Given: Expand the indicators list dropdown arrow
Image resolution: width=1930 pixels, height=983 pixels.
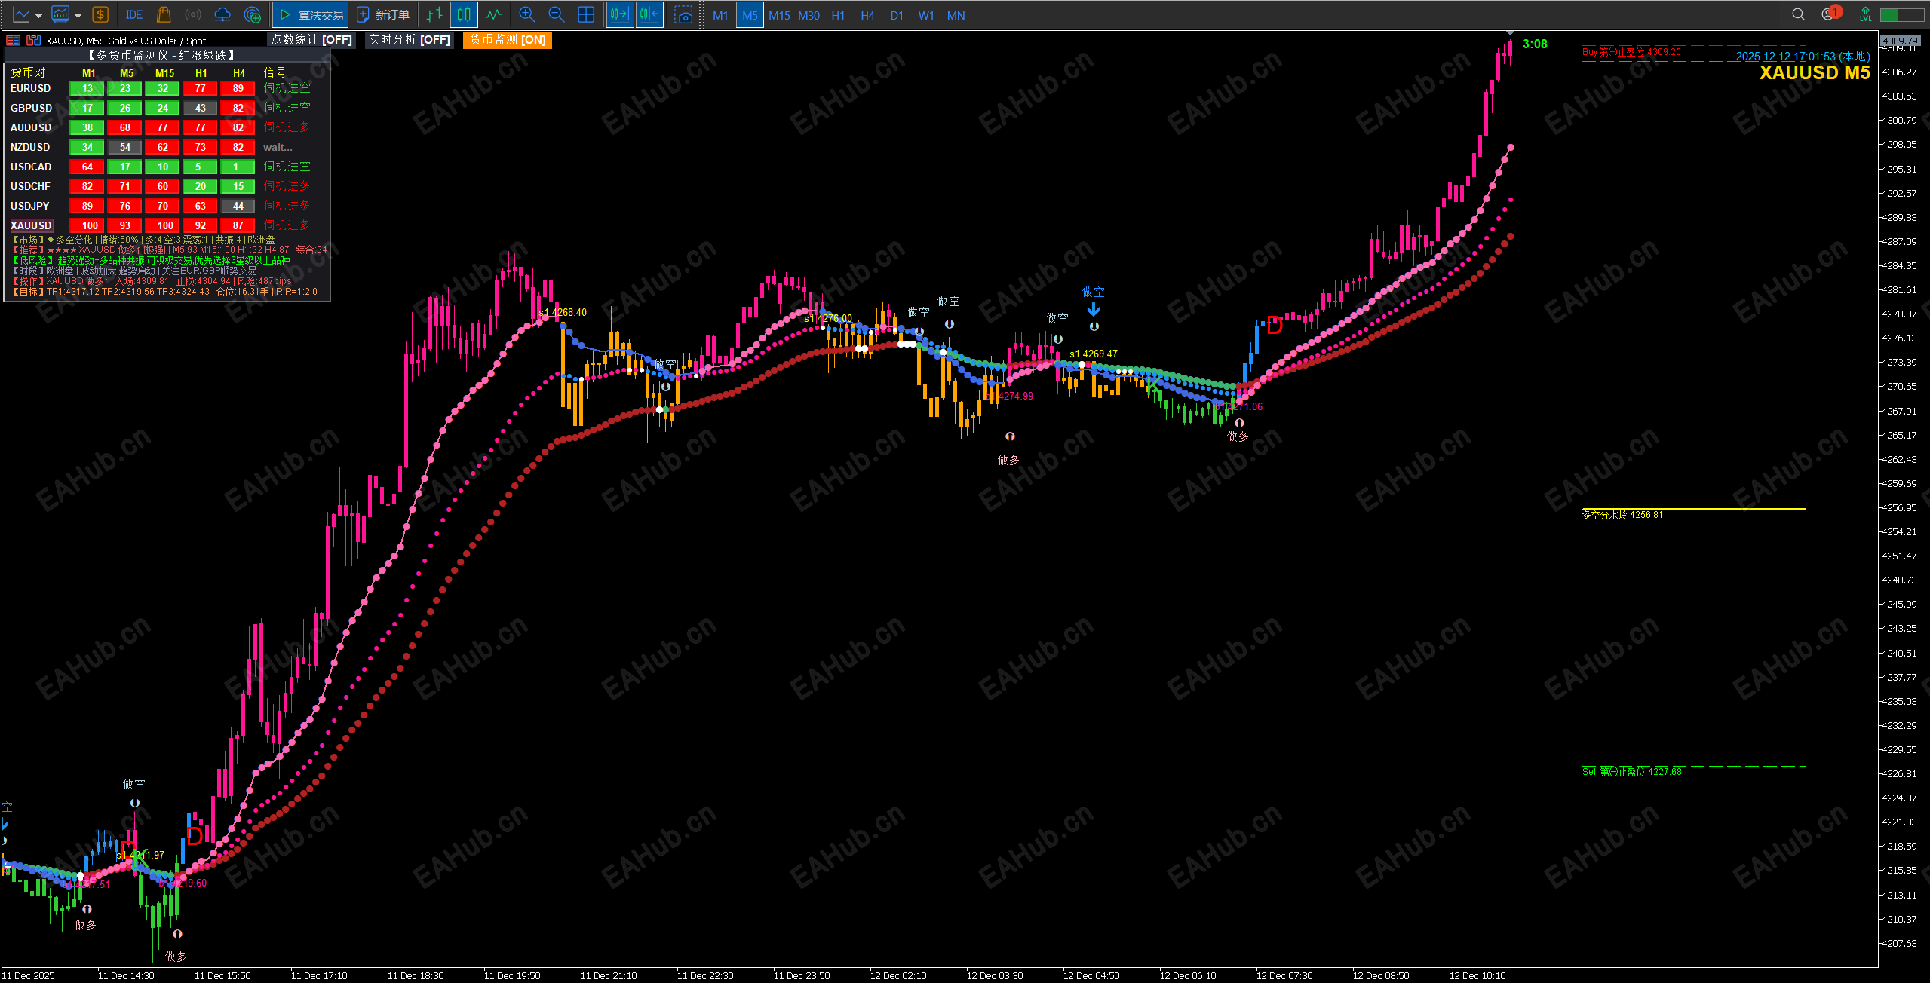Looking at the screenshot, I should coord(78,15).
